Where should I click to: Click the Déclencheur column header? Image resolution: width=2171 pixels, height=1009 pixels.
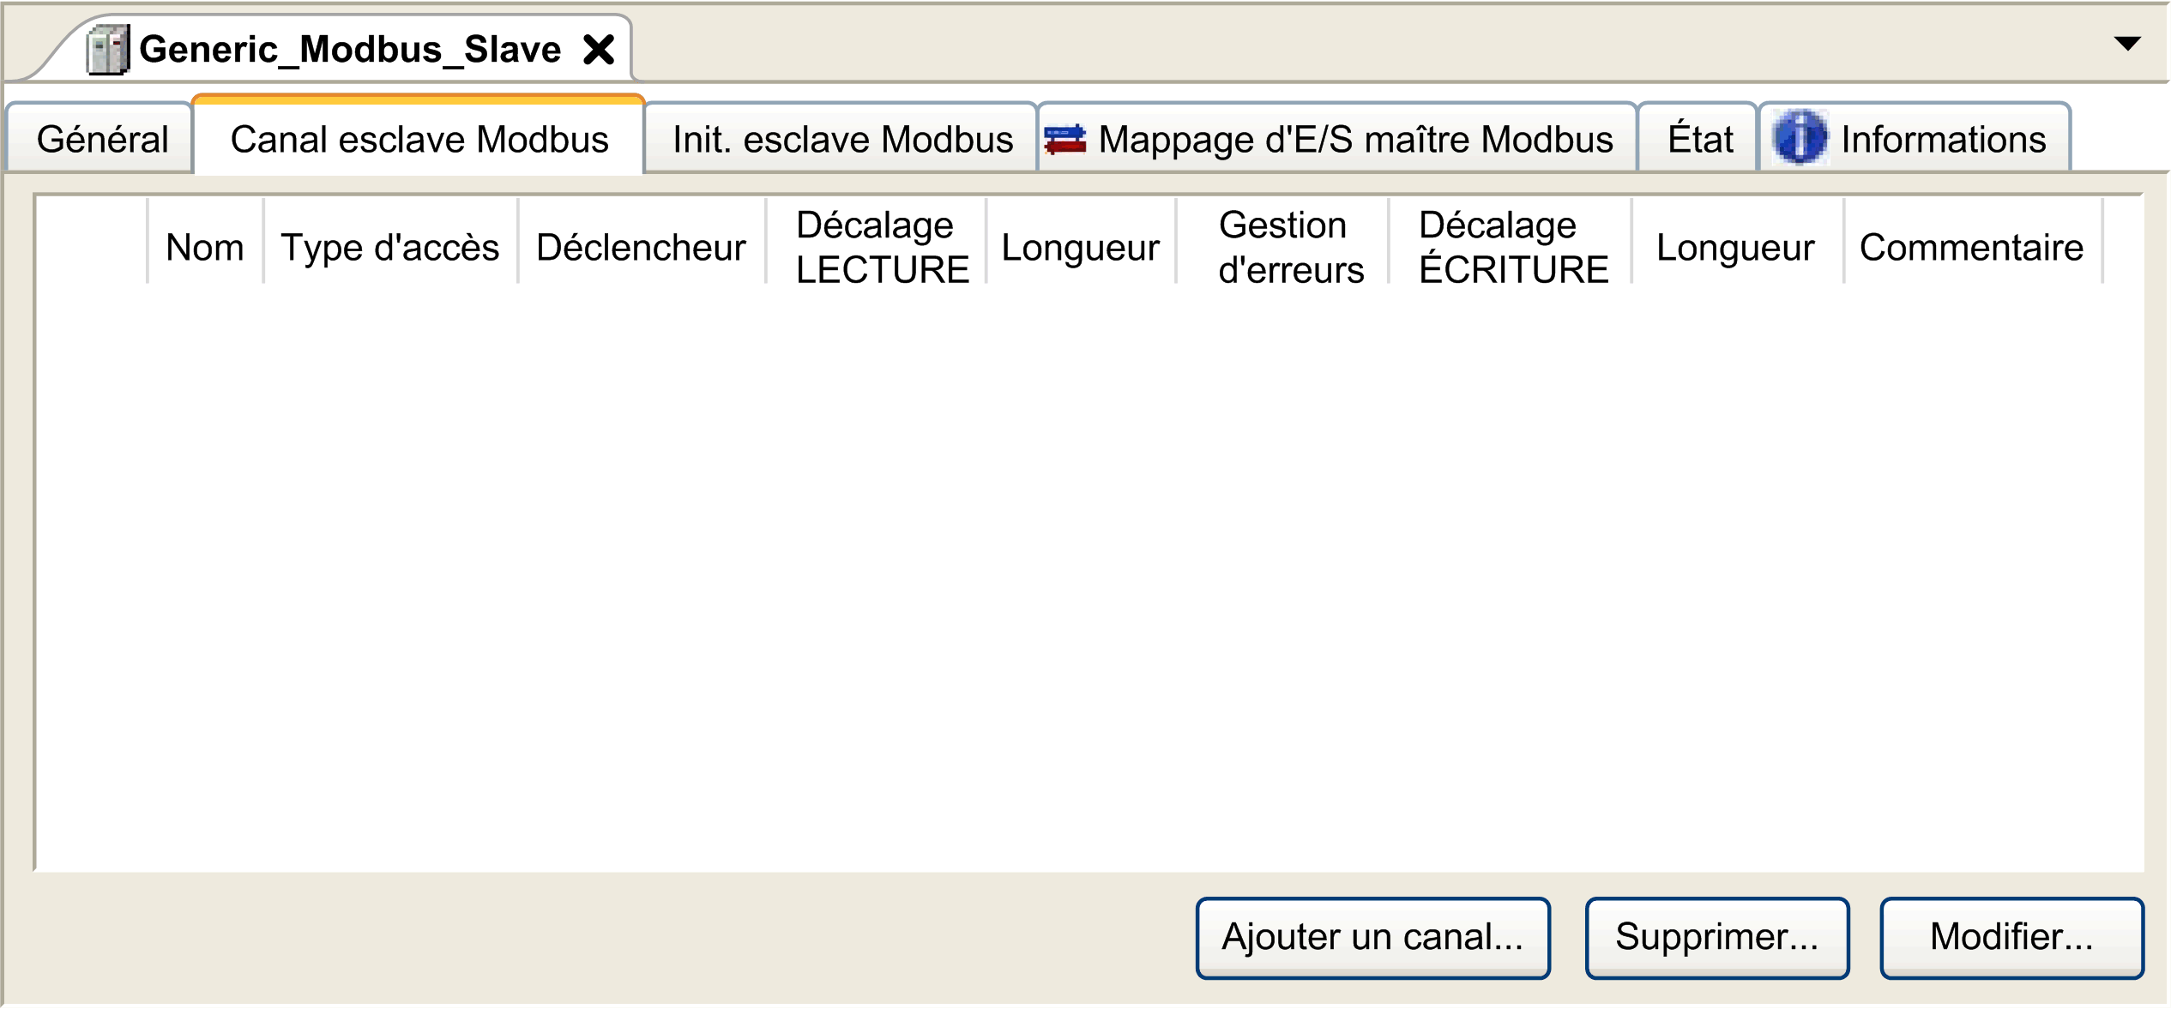coord(642,248)
